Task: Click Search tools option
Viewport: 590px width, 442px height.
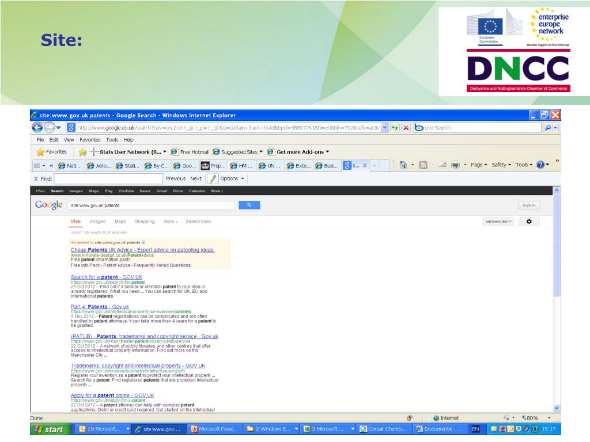Action: [x=198, y=222]
